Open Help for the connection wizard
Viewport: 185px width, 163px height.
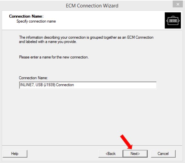coord(15,154)
